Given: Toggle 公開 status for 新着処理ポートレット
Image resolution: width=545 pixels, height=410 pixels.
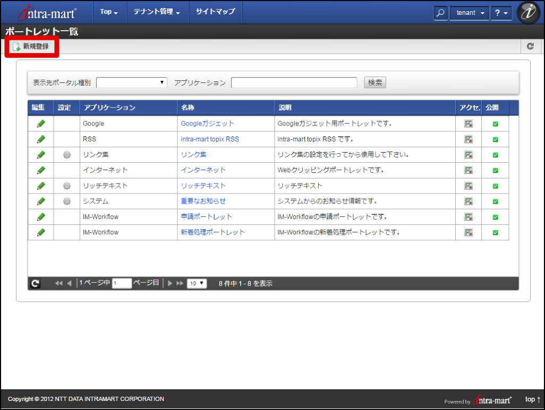Looking at the screenshot, I should tap(495, 232).
